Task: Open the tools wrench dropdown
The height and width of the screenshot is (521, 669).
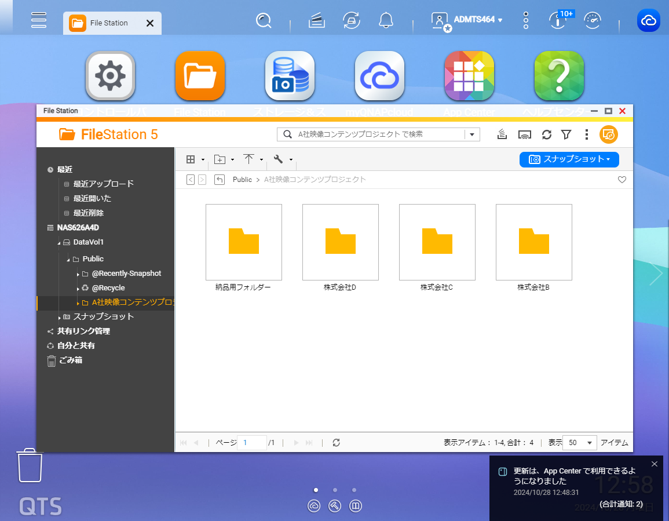Action: pyautogui.click(x=283, y=159)
